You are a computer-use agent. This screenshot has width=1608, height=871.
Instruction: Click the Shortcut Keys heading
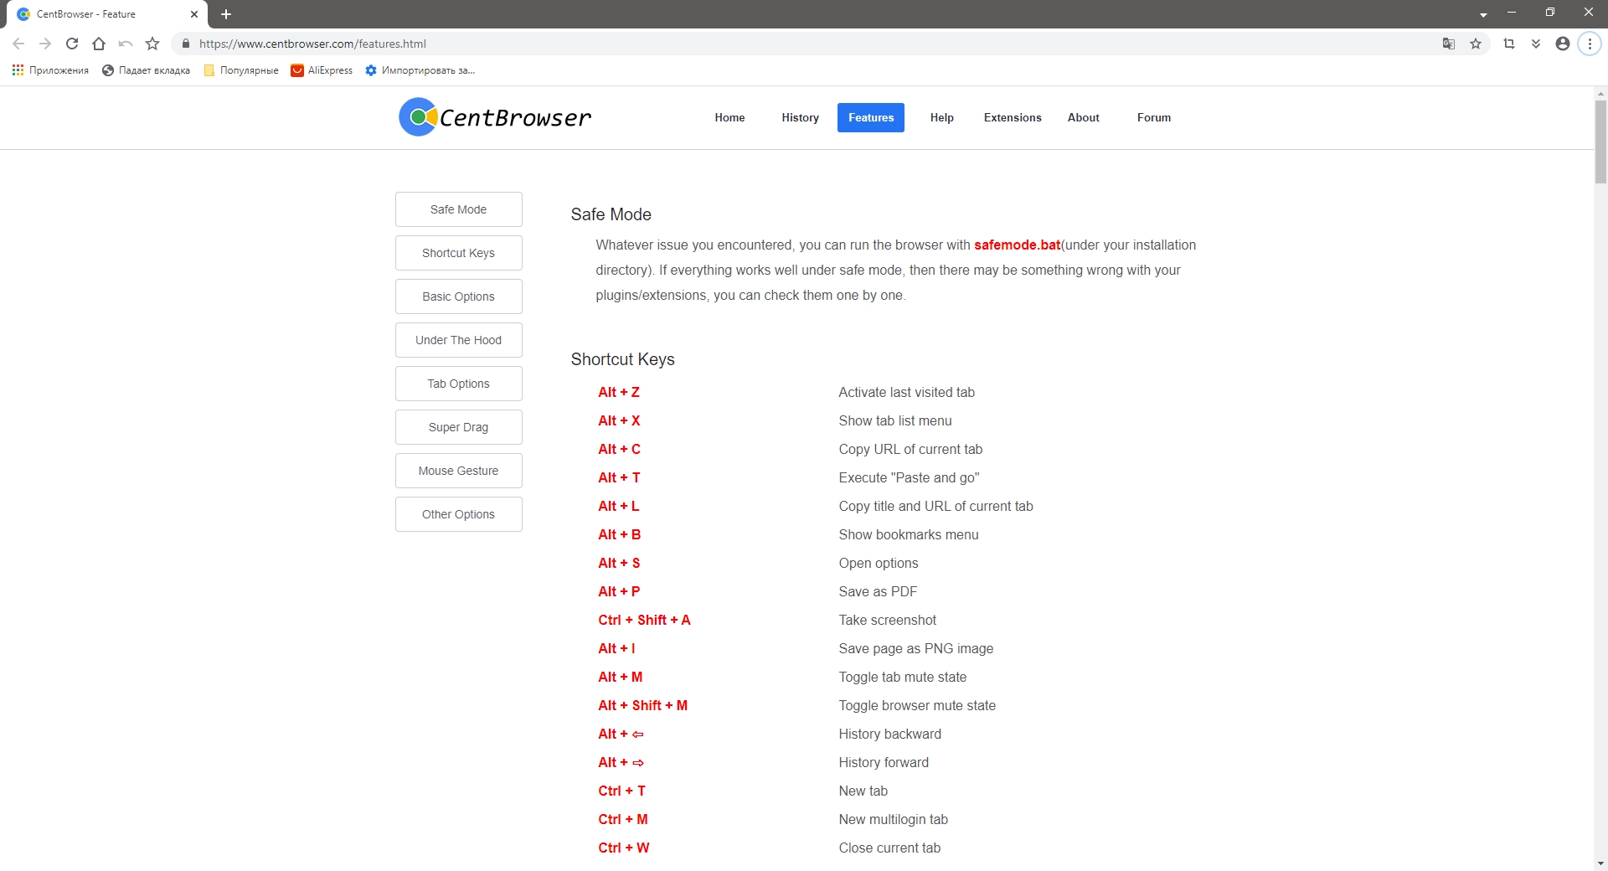coord(622,359)
